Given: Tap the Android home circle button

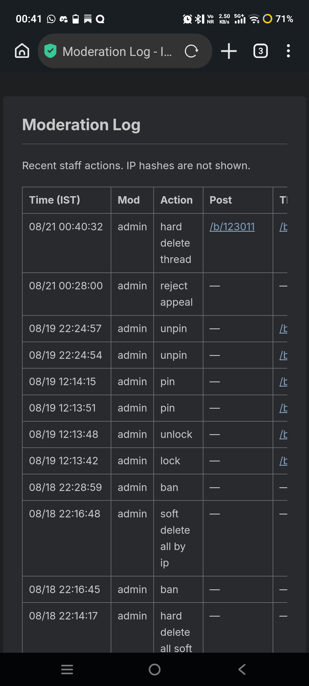Looking at the screenshot, I should pos(154,669).
